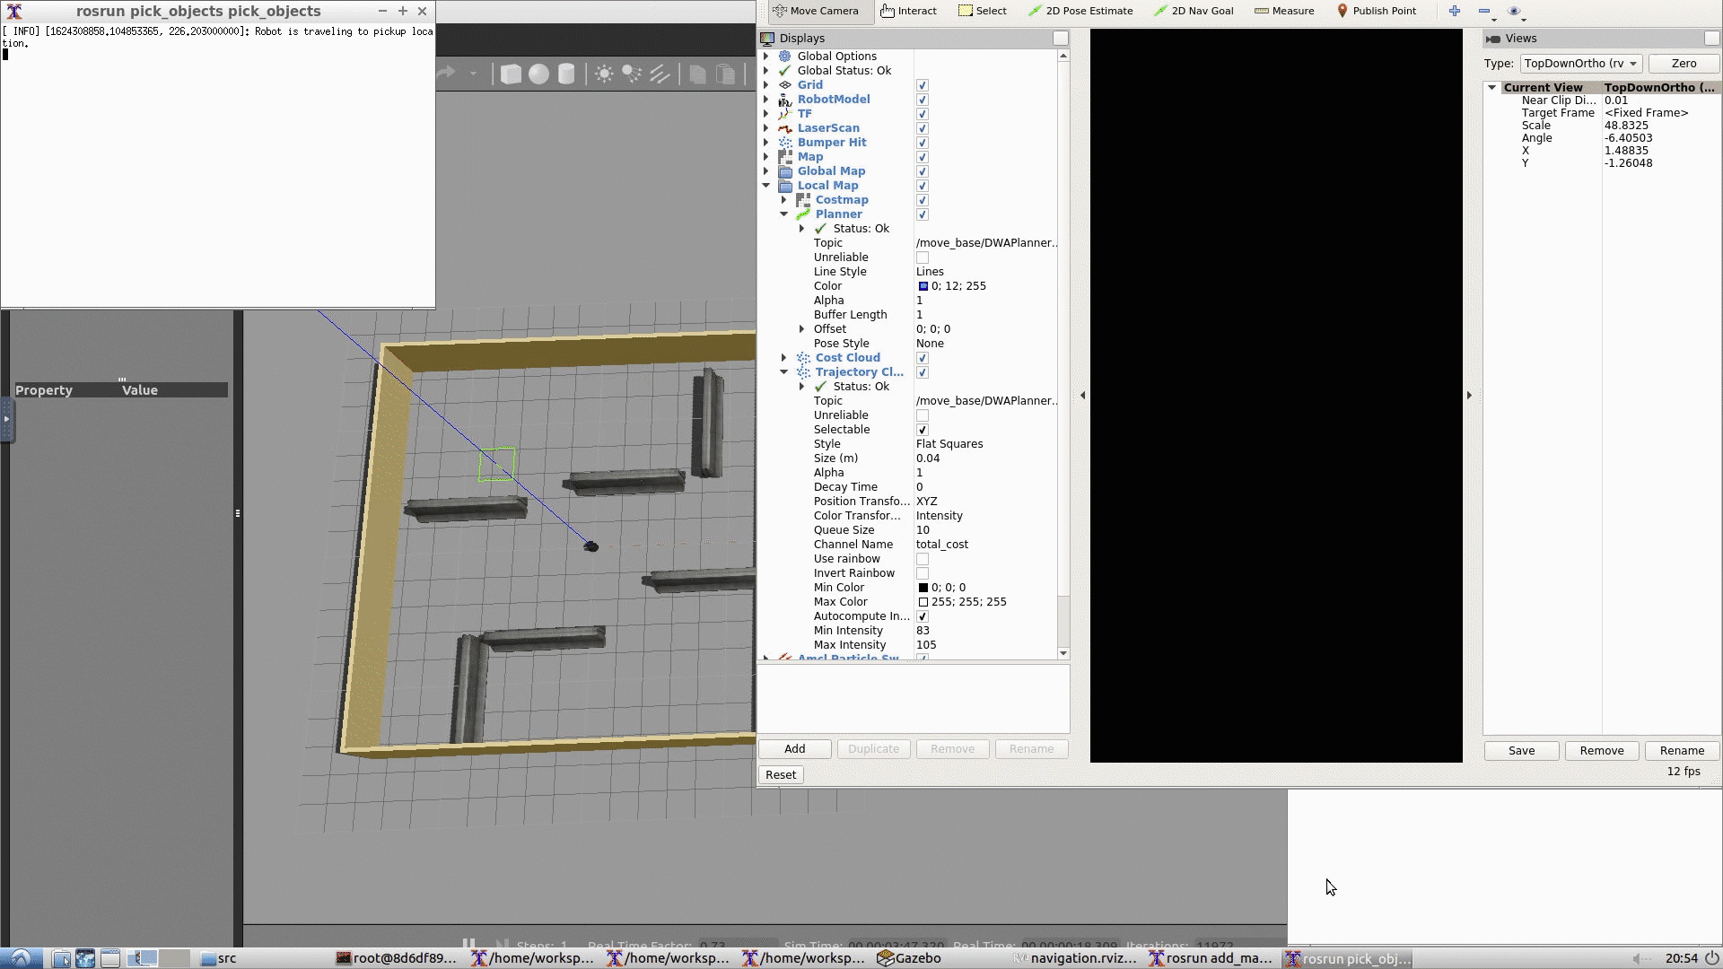Toggle the Grid display checkbox
The image size is (1723, 969).
(x=922, y=85)
